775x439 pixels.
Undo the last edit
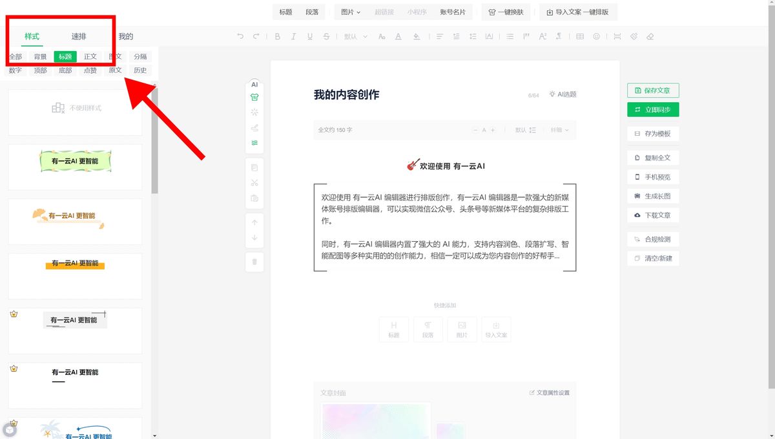pos(241,36)
